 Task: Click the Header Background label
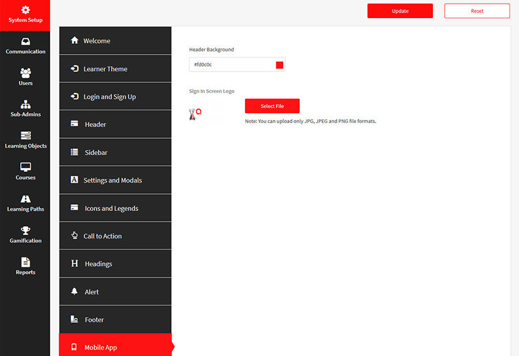point(212,50)
